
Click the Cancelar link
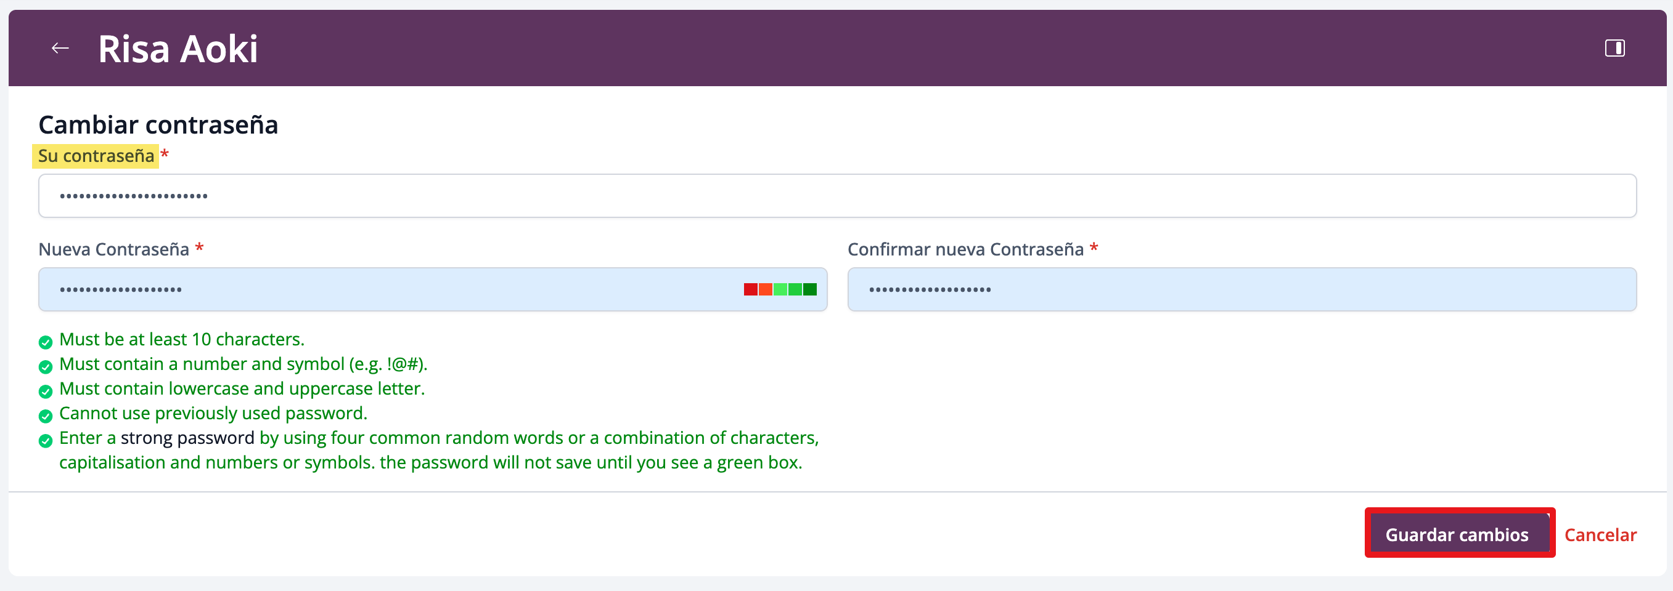tap(1600, 534)
